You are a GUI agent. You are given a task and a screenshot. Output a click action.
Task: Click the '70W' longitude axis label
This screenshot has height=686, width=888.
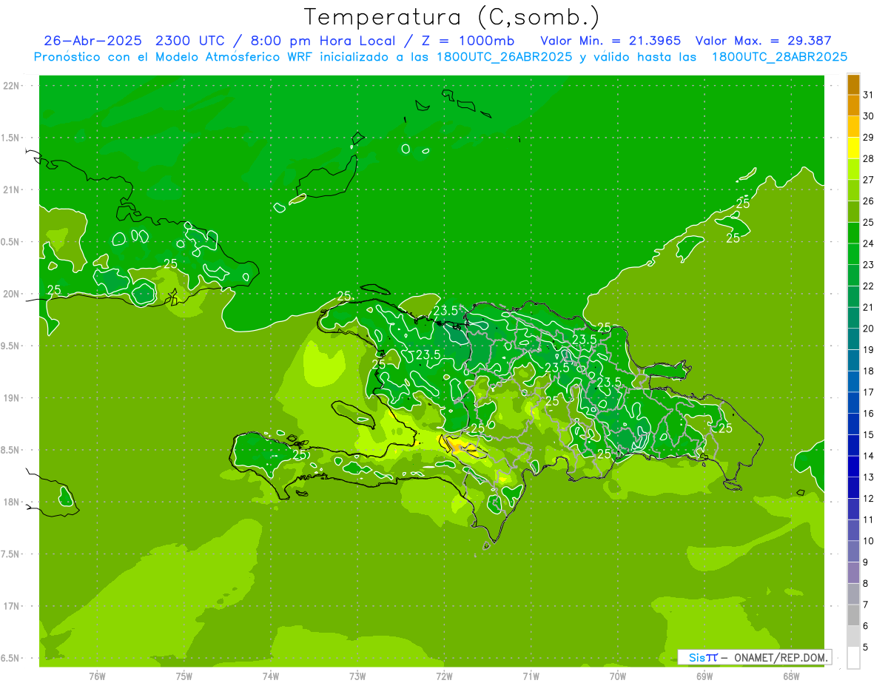coord(618,676)
